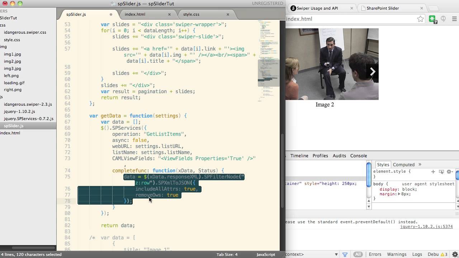Follow the jquery-1.10.2.js:5374 source link

426,226
